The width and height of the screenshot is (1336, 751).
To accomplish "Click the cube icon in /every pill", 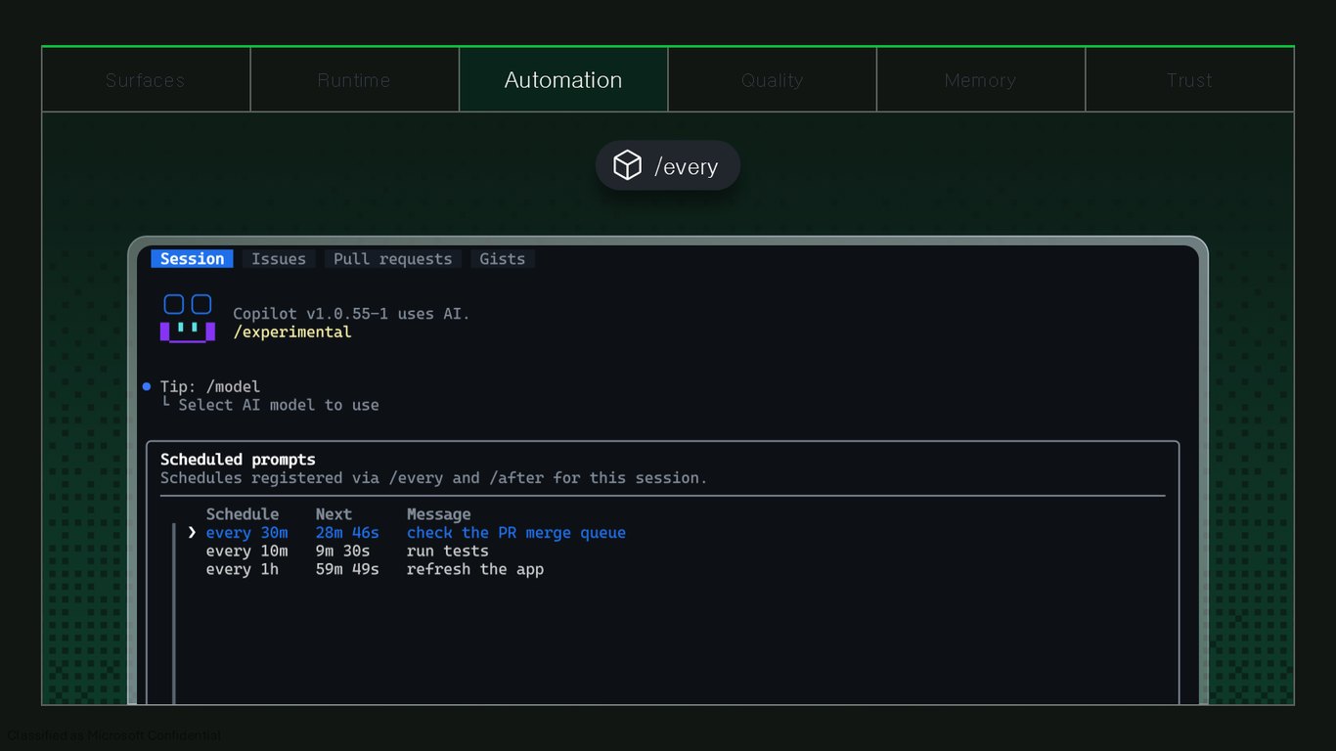I will pyautogui.click(x=627, y=165).
